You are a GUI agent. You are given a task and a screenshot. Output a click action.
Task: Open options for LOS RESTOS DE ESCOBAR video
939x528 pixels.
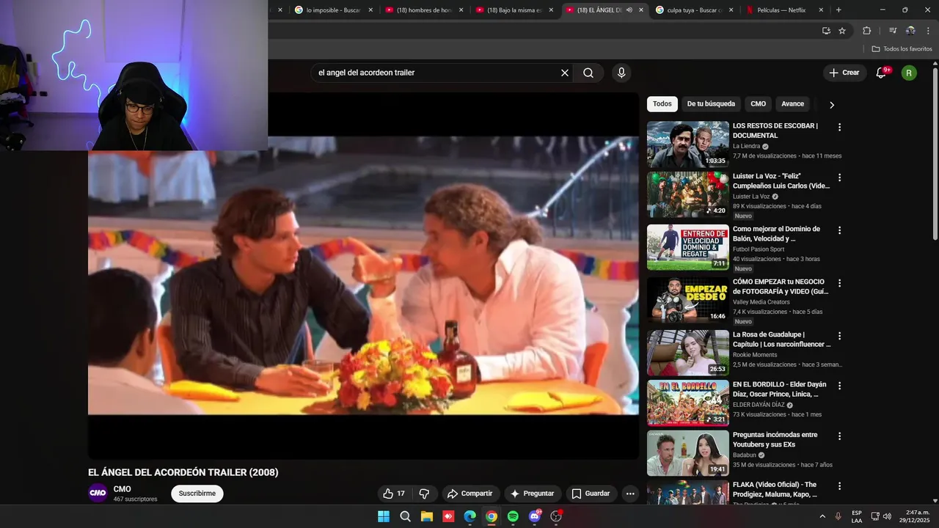pos(839,127)
